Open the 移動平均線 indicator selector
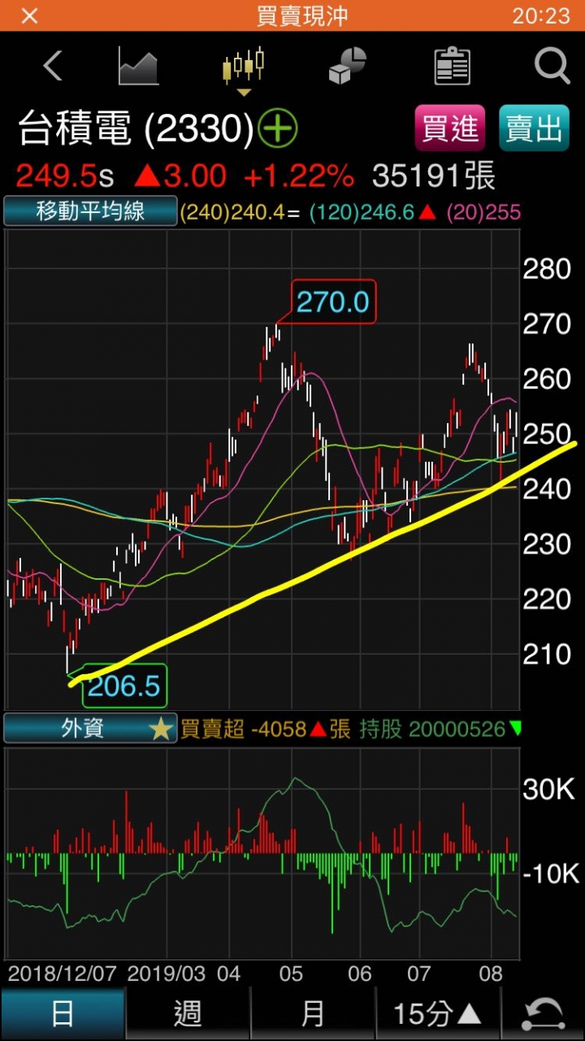This screenshot has height=1041, width=585. click(x=90, y=211)
